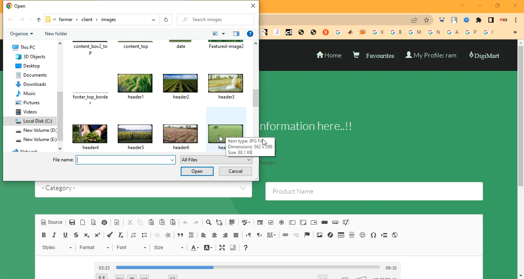The height and width of the screenshot is (279, 524).
Task: Click the Checkbox form element toolbar icon
Action: pyautogui.click(x=271, y=223)
